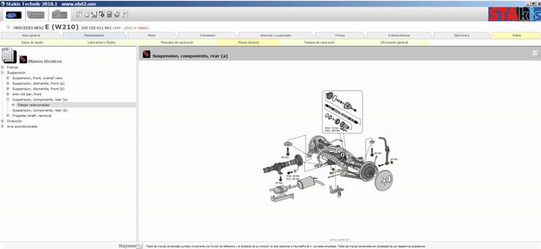Switch to the Transmisión tab

[x=208, y=35]
